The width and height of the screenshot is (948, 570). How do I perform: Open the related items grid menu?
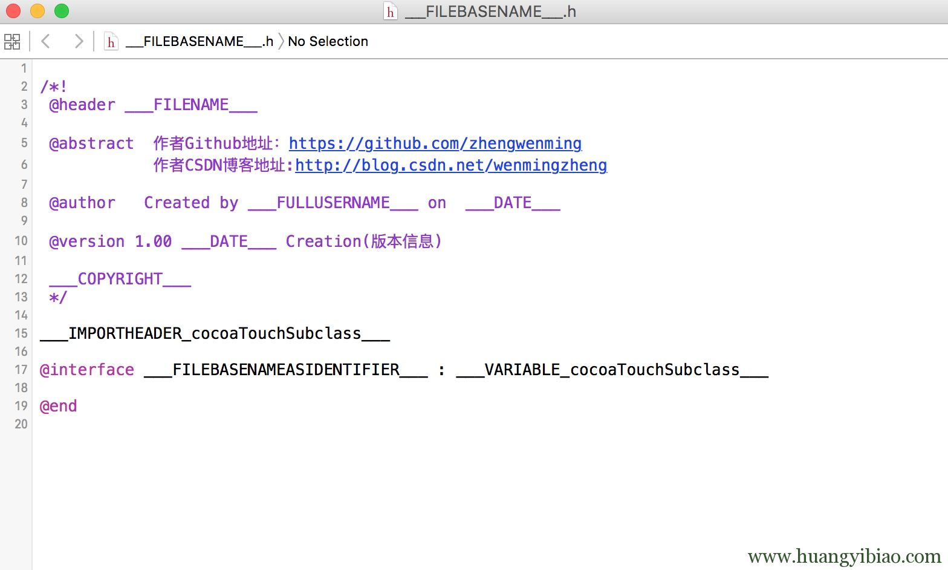12,41
